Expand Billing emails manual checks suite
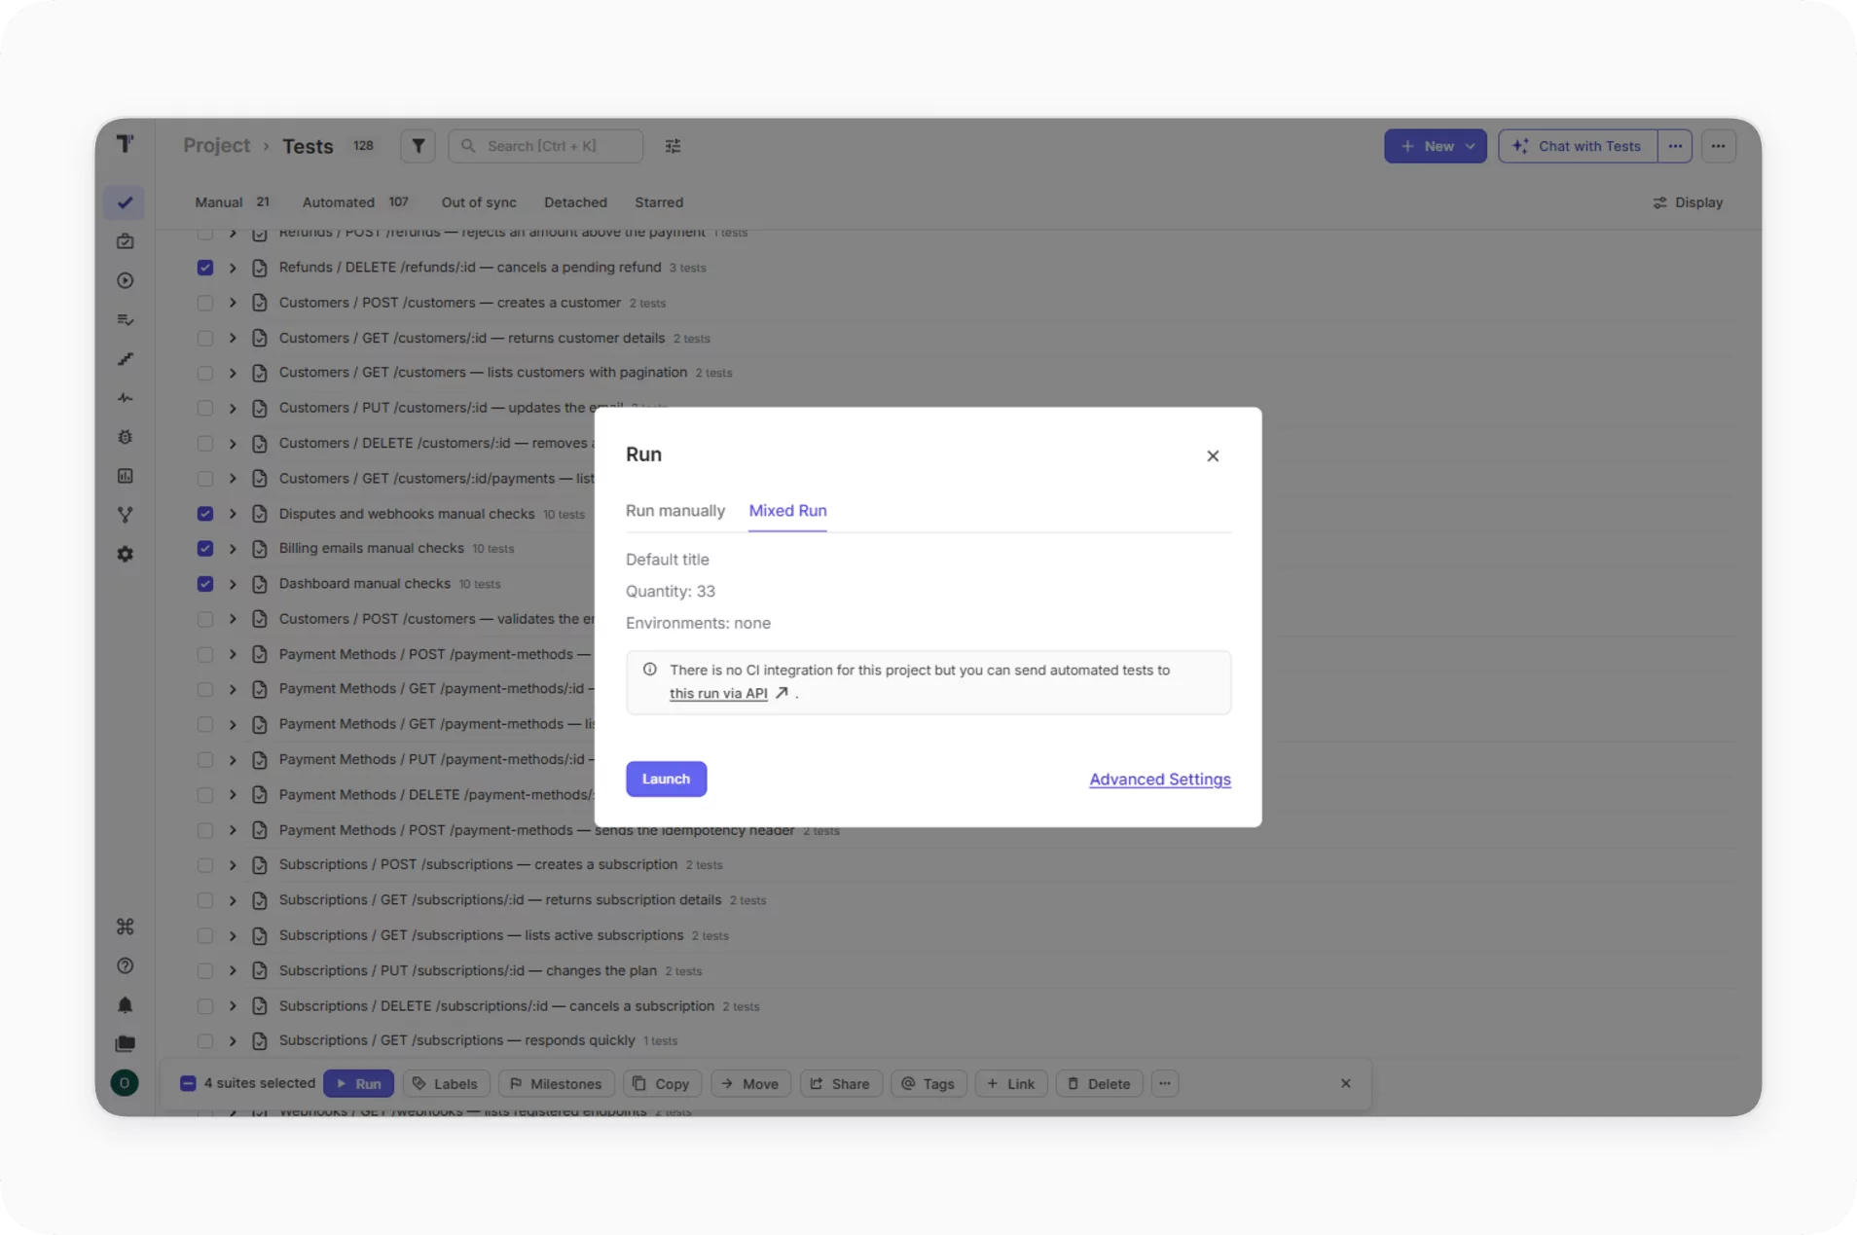The height and width of the screenshot is (1235, 1857). 233,549
